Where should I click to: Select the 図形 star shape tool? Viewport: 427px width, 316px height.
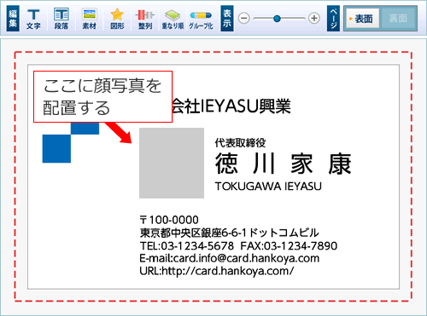[117, 19]
